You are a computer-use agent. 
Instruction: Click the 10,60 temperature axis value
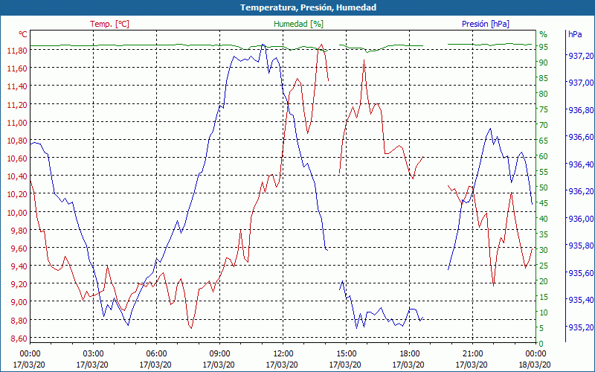point(16,158)
